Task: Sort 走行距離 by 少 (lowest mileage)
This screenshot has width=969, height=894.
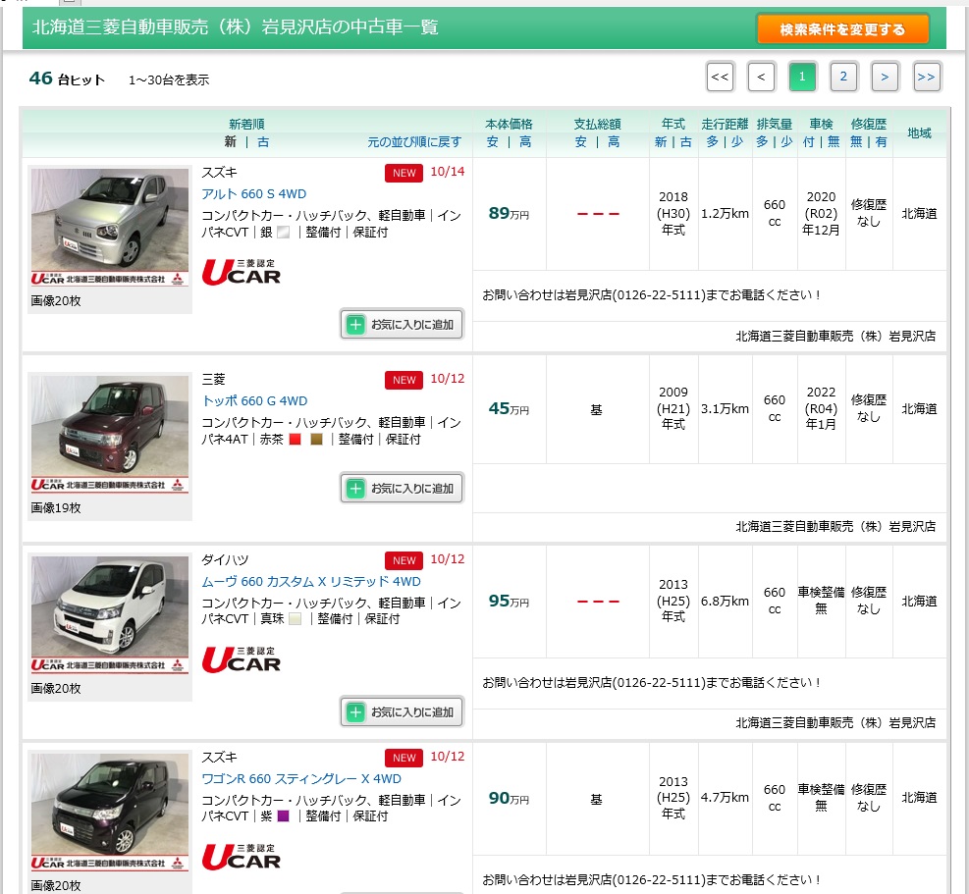Action: (737, 142)
